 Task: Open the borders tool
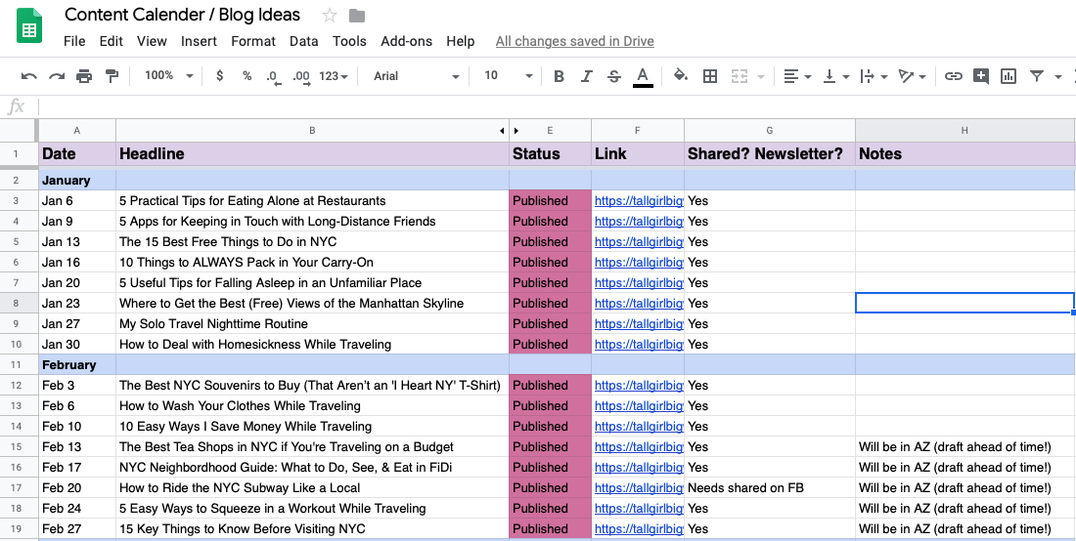[710, 76]
